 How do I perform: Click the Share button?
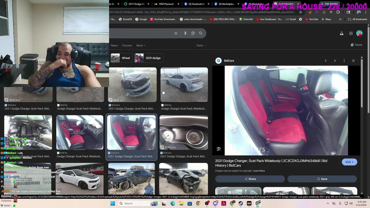click(x=250, y=179)
